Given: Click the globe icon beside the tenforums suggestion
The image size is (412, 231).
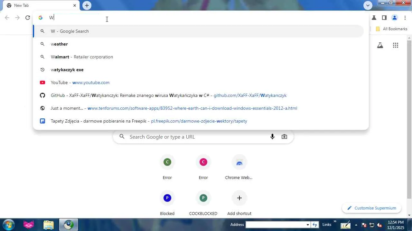Looking at the screenshot, I should point(42,108).
